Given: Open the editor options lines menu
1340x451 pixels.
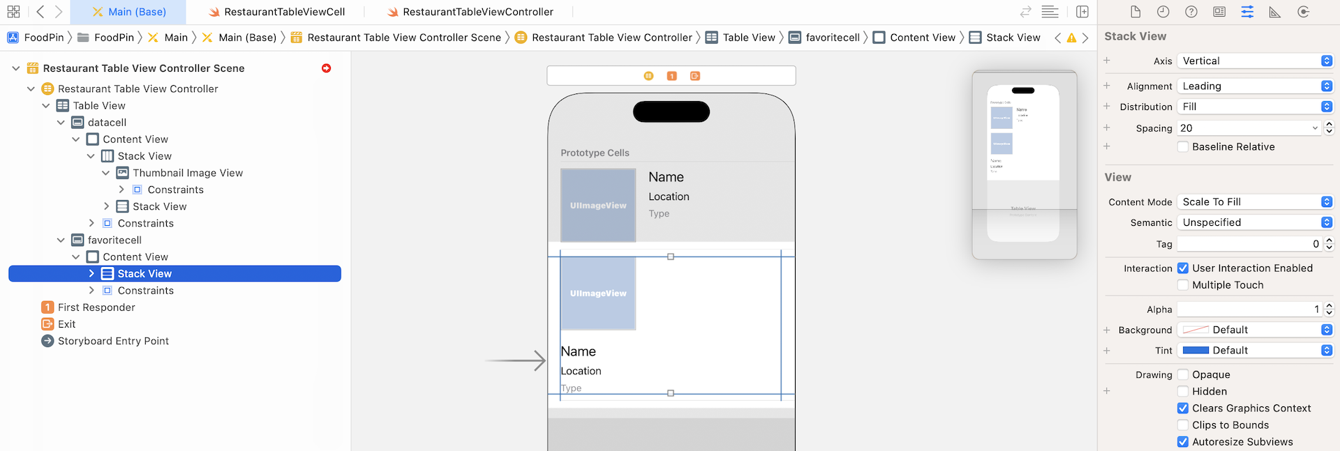Looking at the screenshot, I should [1050, 12].
